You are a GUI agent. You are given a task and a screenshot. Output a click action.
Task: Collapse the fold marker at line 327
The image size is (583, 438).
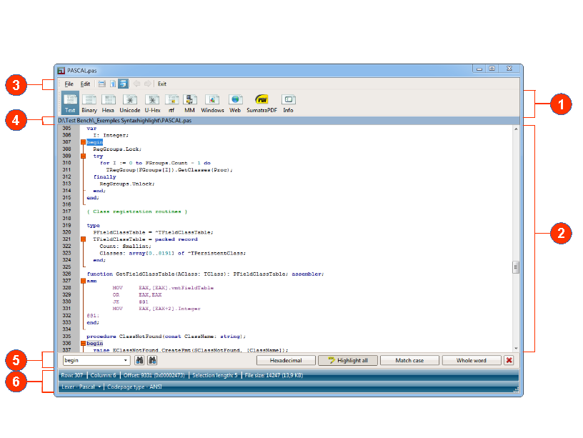tap(84, 281)
